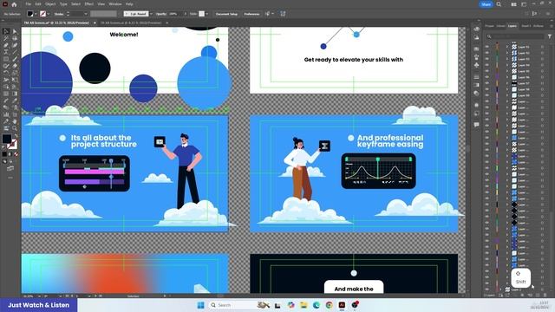Hide Layer 97 with its eye icon

coord(487,83)
